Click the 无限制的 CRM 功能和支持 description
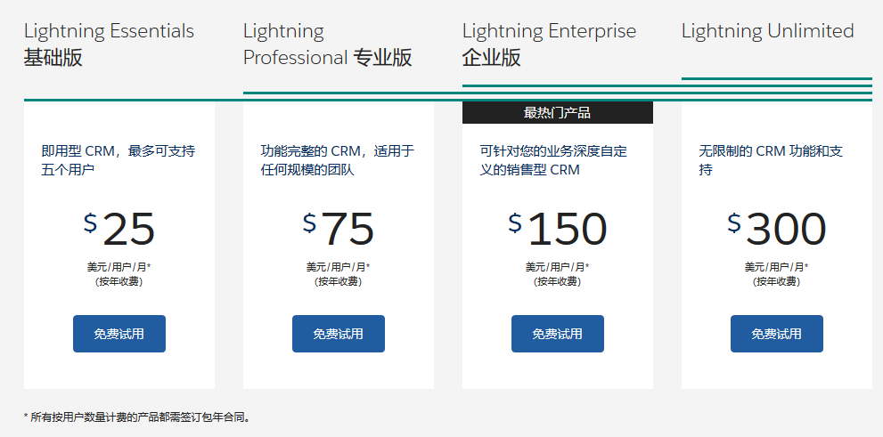The height and width of the screenshot is (437, 883). 771,160
